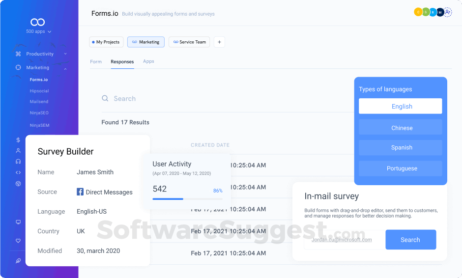This screenshot has height=278, width=462.
Task: Click the Forms.io page title
Action: pos(105,14)
